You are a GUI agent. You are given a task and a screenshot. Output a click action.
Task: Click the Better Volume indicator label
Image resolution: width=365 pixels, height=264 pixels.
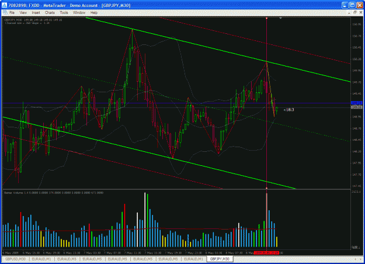click(54, 193)
